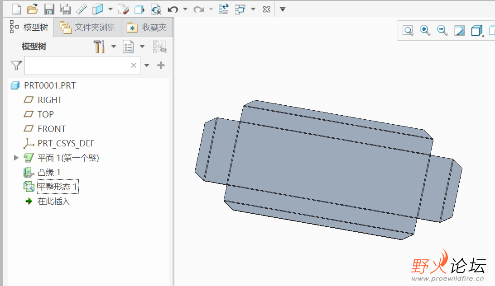Screen dimensions: 495x286
Task: Select the RIGHT datum plane
Action: [50, 100]
